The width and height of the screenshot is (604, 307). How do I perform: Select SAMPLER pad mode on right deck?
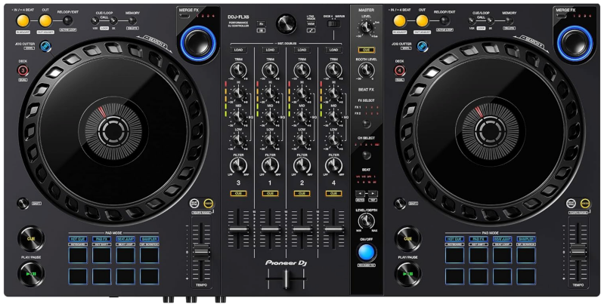click(x=526, y=239)
